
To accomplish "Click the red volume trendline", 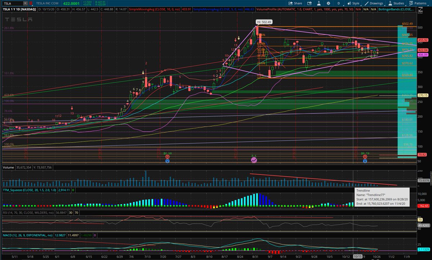I will [323, 179].
